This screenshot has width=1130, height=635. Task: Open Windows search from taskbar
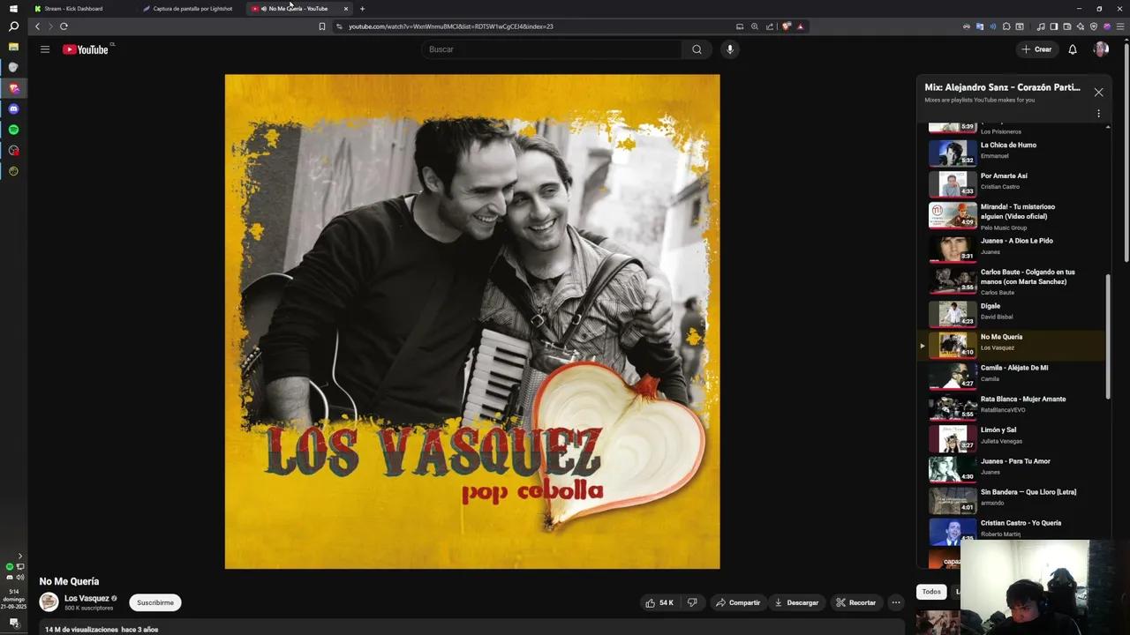pyautogui.click(x=13, y=26)
